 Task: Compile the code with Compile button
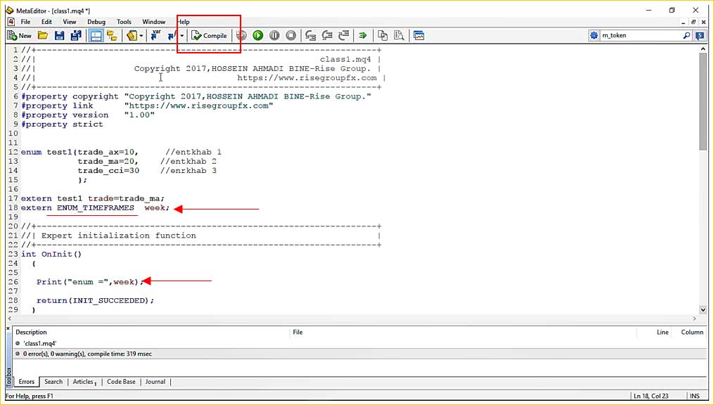pyautogui.click(x=209, y=35)
